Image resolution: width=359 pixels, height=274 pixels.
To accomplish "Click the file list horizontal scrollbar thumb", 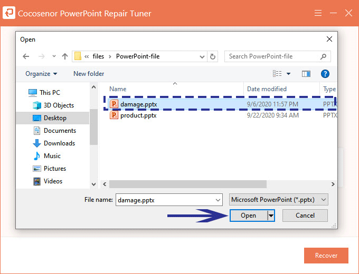I will (x=188, y=184).
